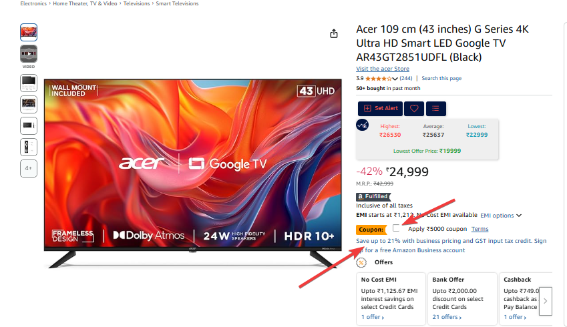The image size is (567, 327).
Task: Expand the EMI options dropdown
Action: [501, 216]
